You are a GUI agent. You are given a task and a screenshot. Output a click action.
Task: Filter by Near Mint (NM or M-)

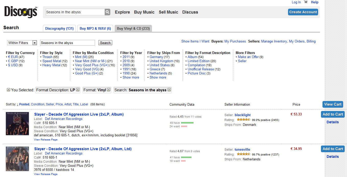point(91,61)
